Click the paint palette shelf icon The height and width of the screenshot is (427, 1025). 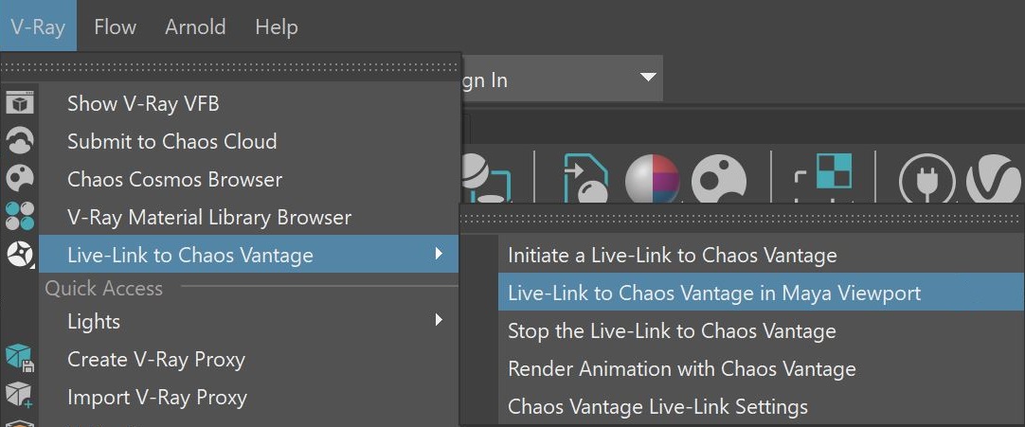coord(718,178)
